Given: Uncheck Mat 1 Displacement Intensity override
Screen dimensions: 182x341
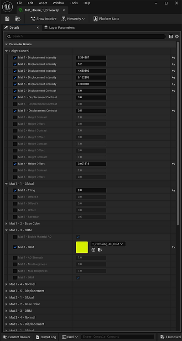Looking at the screenshot, I should click(15, 58).
